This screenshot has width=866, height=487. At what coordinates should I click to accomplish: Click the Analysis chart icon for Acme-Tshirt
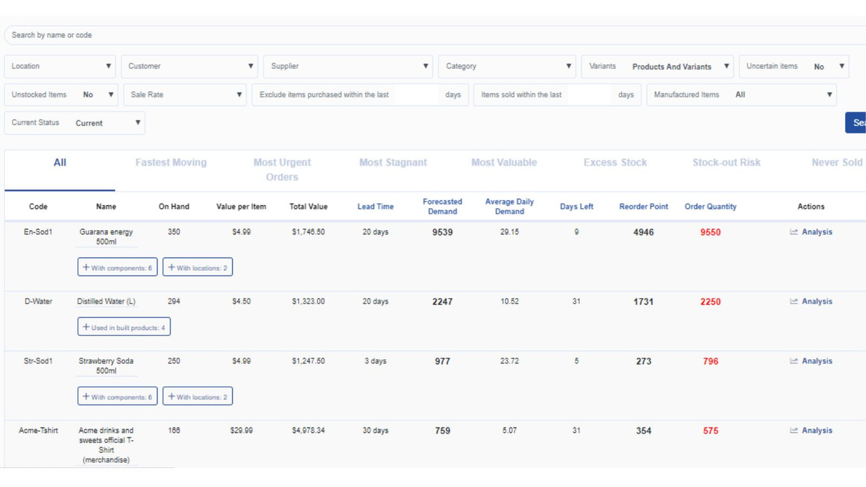(x=794, y=431)
